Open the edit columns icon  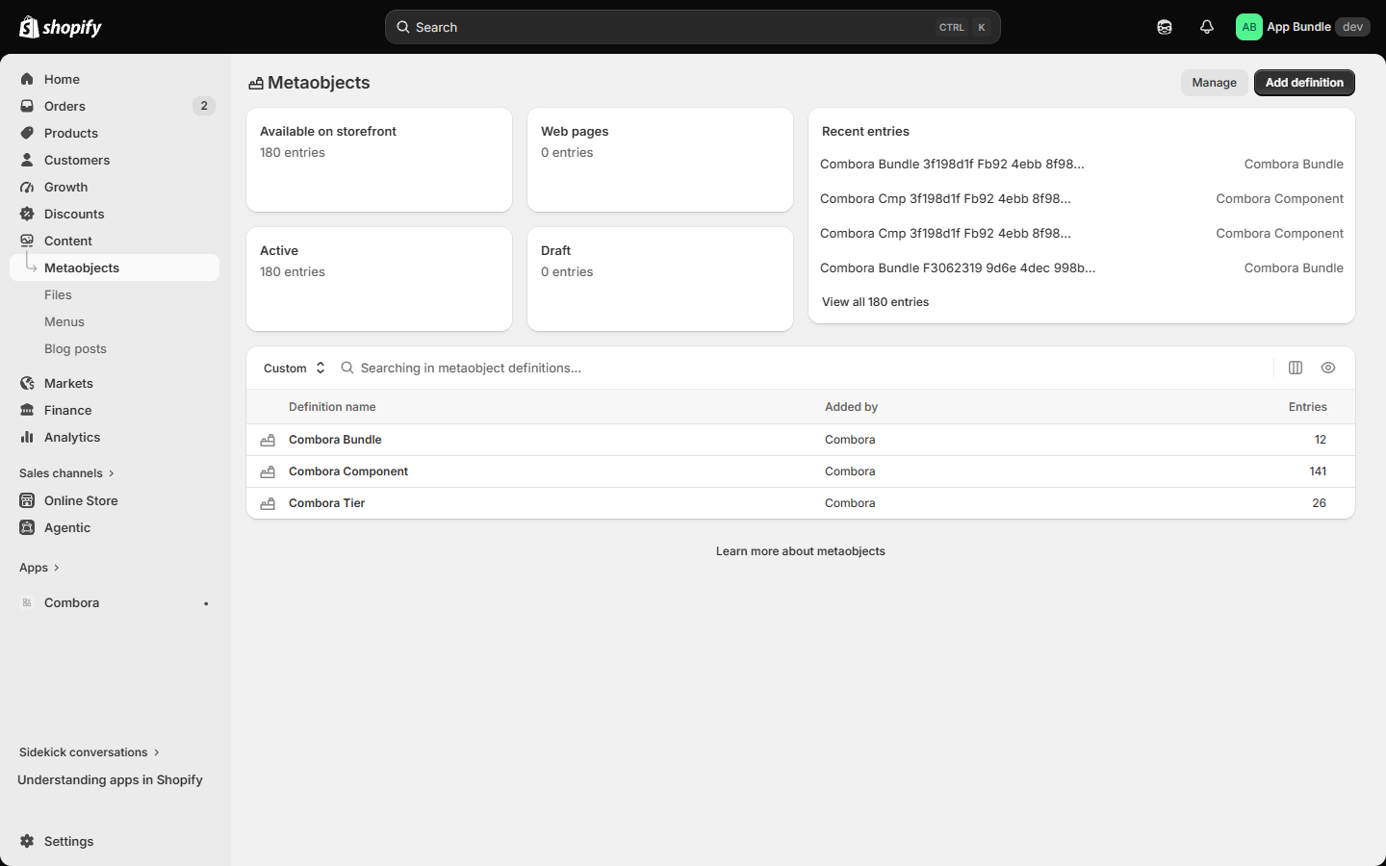coord(1296,368)
